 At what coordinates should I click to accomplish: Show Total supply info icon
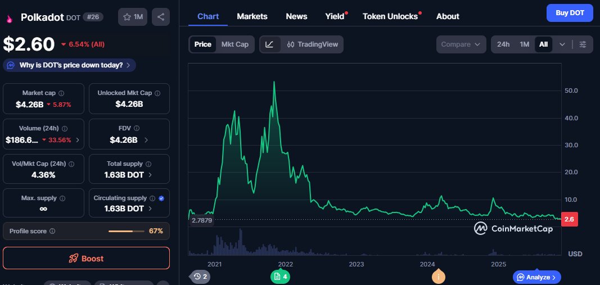(x=148, y=164)
